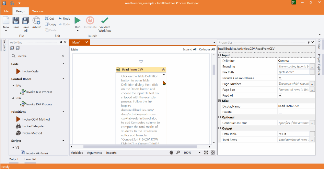Click Collapse All in designer
This screenshot has width=324, height=169.
(207, 49)
